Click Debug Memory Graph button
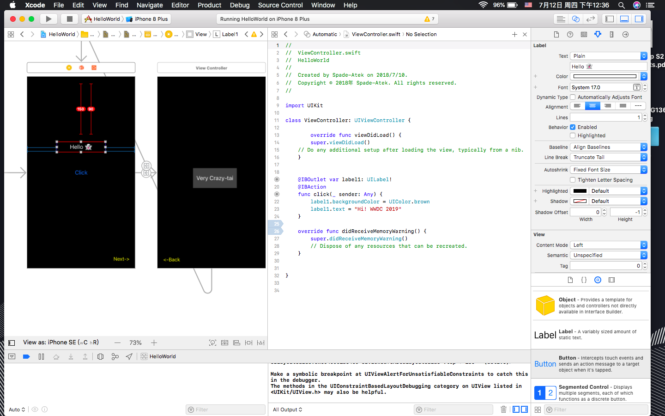 click(x=115, y=357)
